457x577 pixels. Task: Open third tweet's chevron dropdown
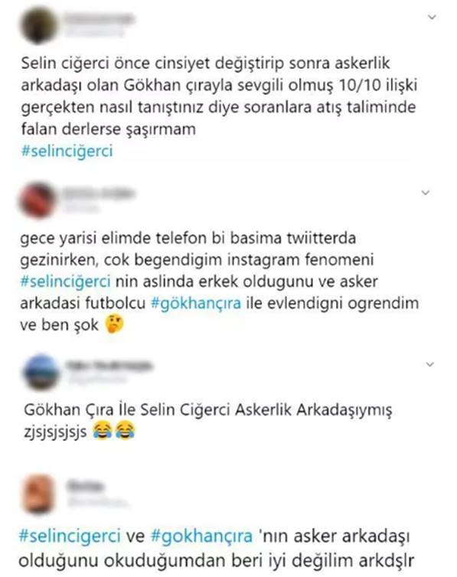tap(429, 364)
